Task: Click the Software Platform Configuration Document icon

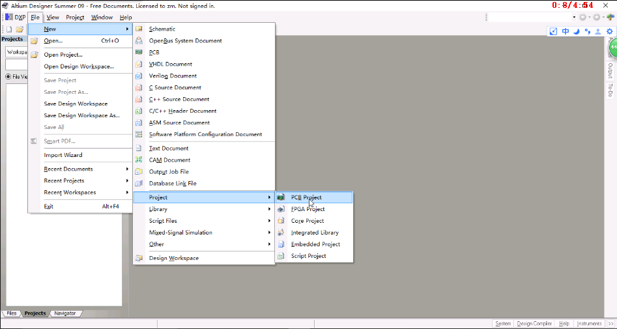Action: tap(139, 134)
